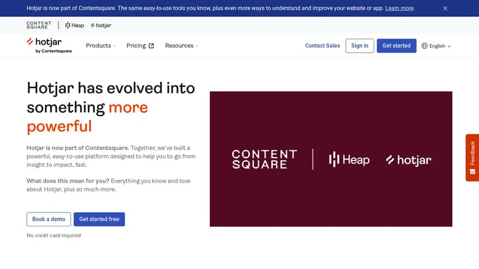The image size is (479, 269).
Task: Click the globe language icon
Action: 424,46
